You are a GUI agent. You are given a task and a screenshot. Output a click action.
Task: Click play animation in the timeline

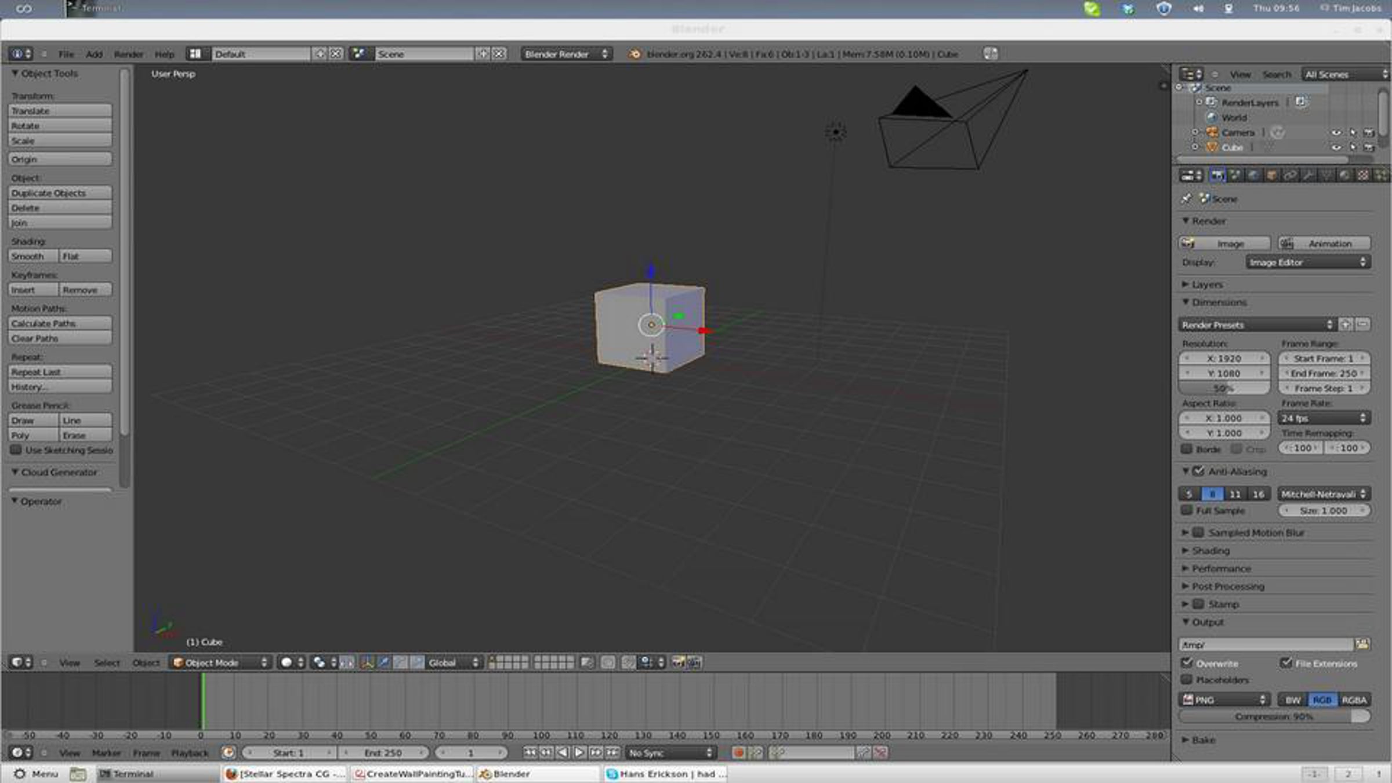click(579, 753)
